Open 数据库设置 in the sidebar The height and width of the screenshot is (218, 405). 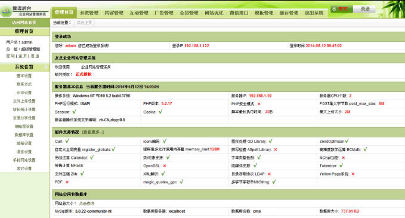[24, 135]
